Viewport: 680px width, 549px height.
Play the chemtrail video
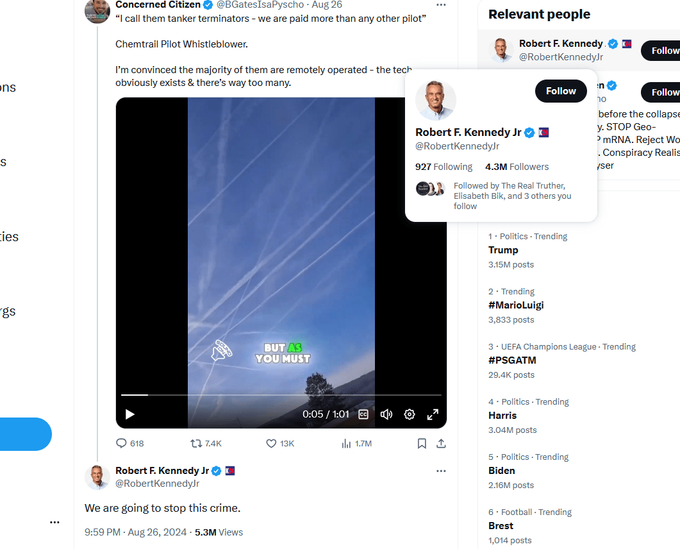pos(130,414)
